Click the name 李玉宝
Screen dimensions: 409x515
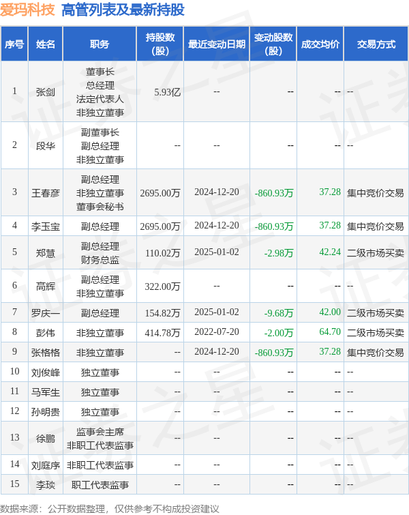[x=45, y=226]
